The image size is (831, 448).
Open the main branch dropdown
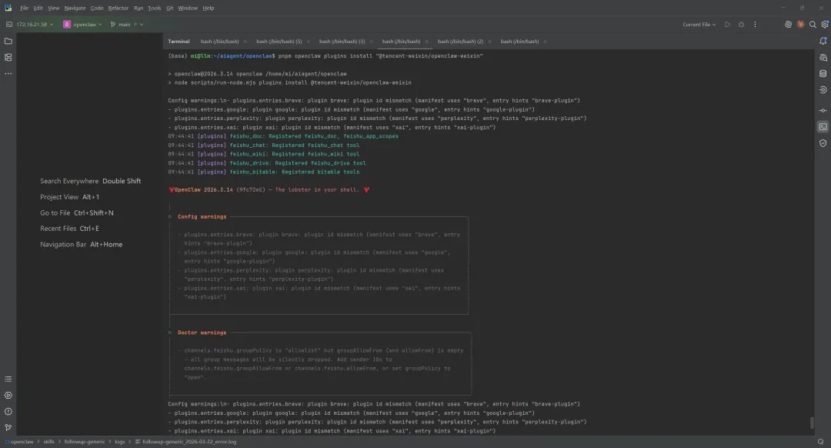[127, 25]
